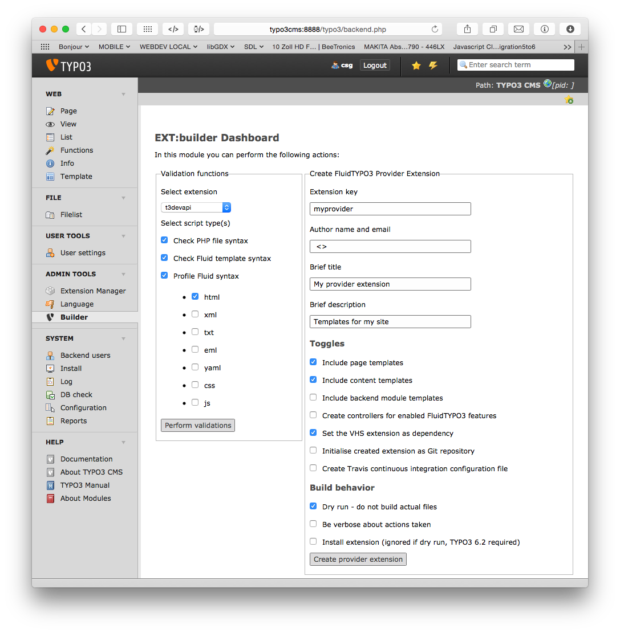Viewport: 620px width, 633px height.
Task: Disable Dry run build checkbox
Action: coord(313,506)
